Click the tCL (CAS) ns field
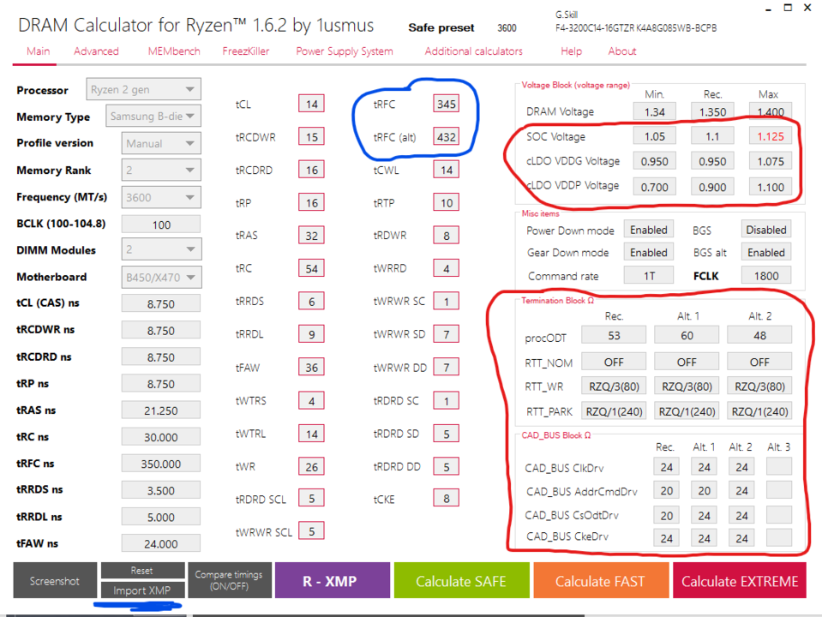The image size is (822, 617). tap(161, 303)
